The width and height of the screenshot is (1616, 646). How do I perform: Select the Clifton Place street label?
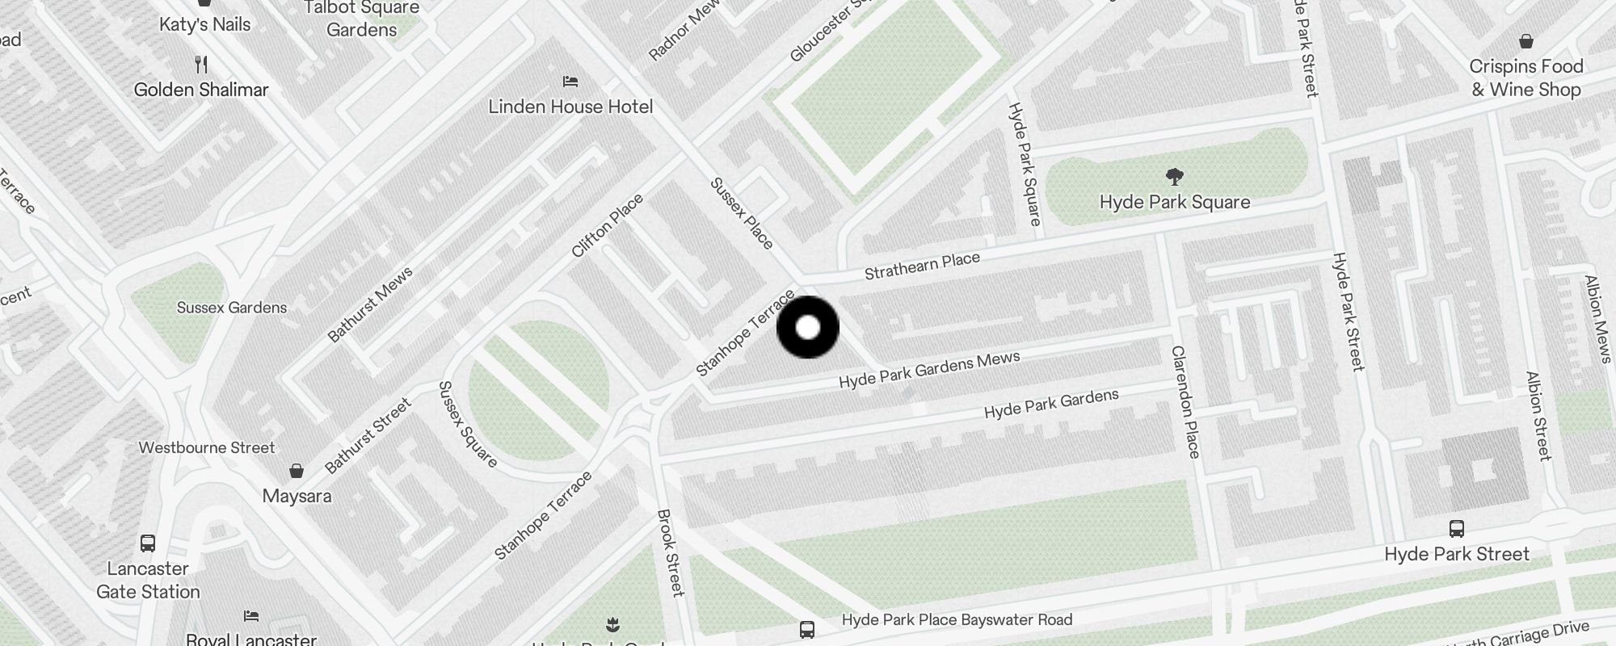coord(608,225)
